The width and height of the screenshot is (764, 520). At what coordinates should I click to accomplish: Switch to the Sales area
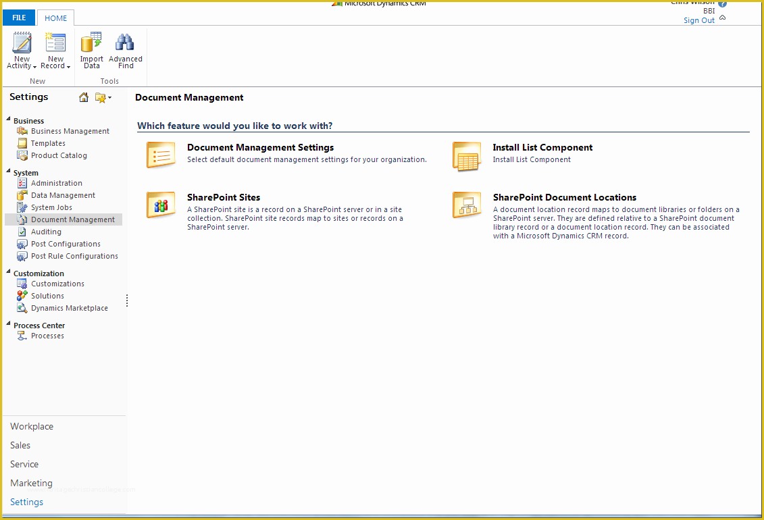pos(20,446)
